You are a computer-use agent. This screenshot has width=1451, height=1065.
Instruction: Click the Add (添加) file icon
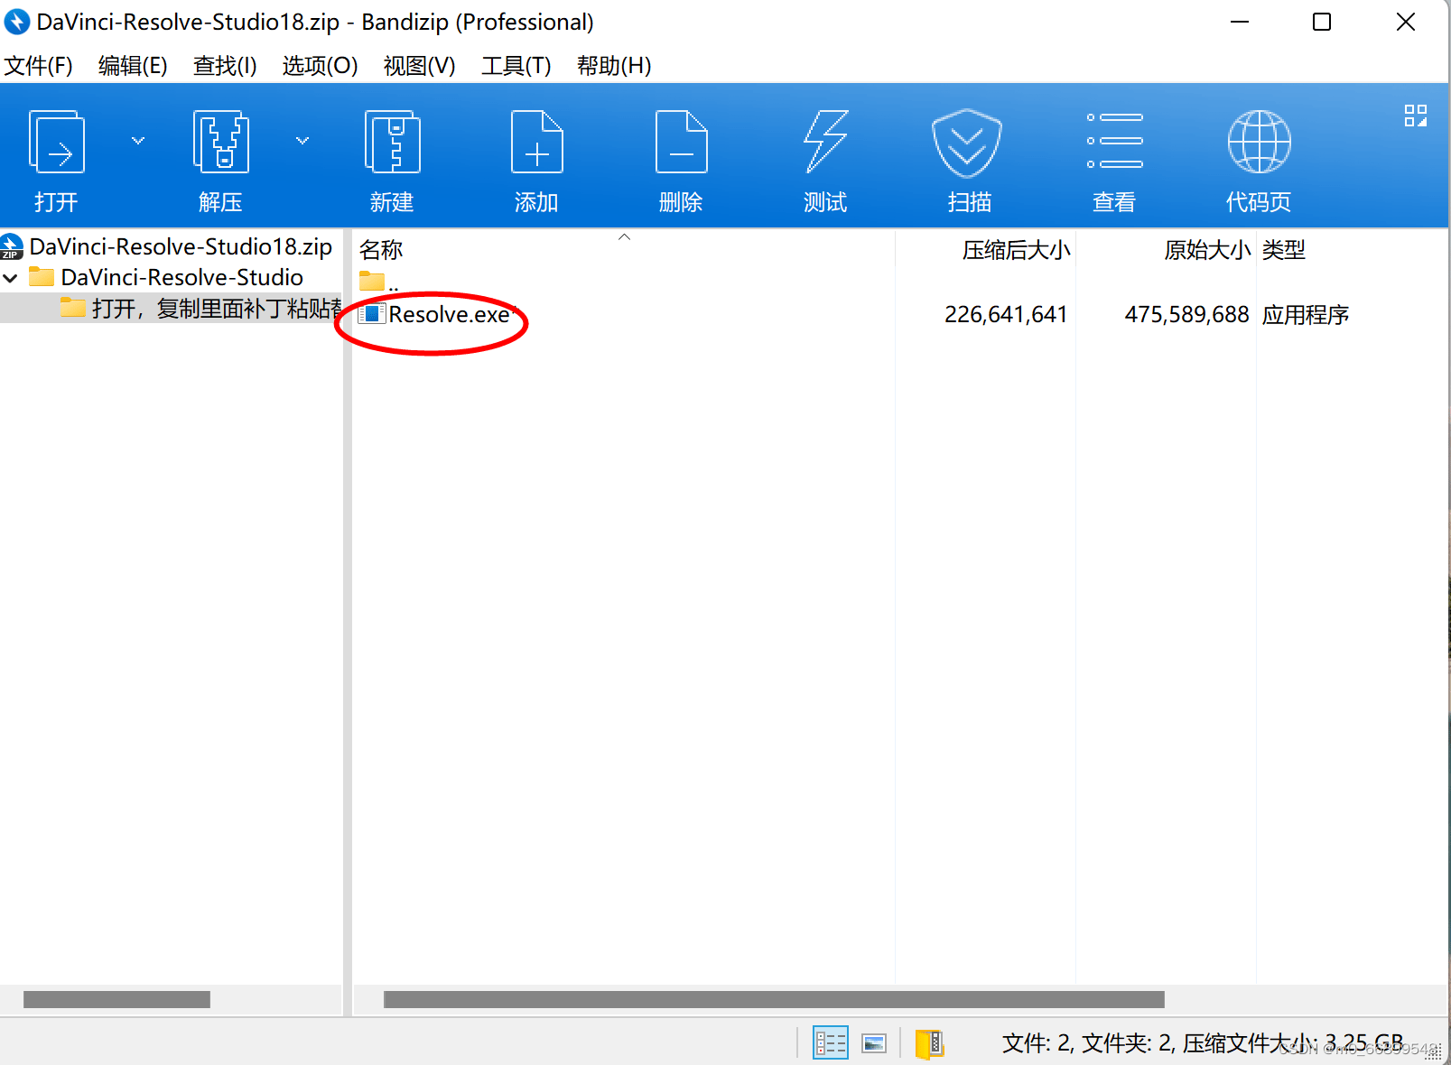tap(537, 143)
